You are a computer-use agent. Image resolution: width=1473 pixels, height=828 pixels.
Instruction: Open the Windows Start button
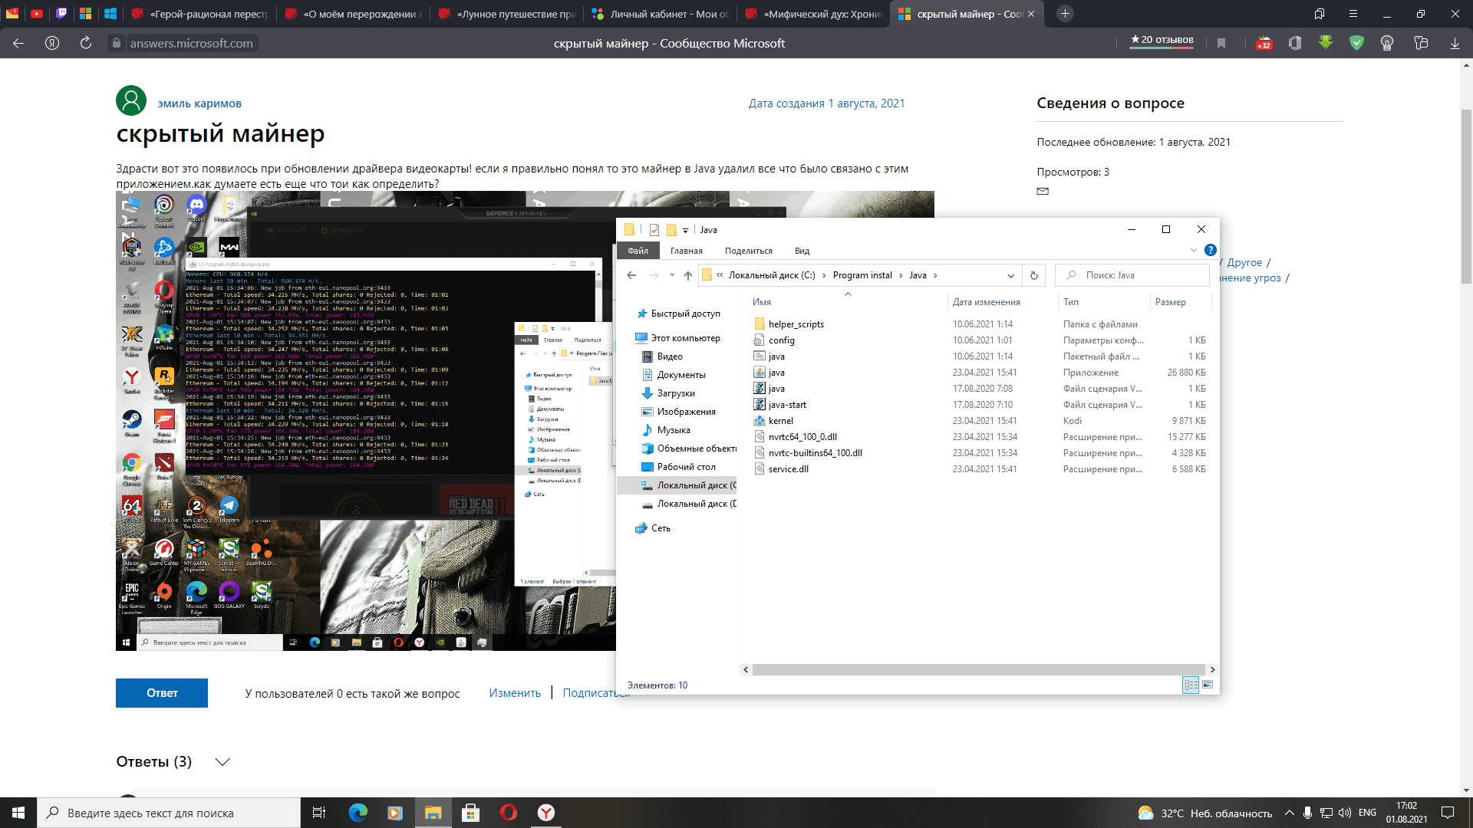click(x=18, y=813)
